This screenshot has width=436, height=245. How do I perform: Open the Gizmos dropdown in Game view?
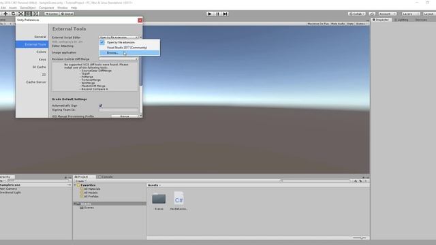362,24
